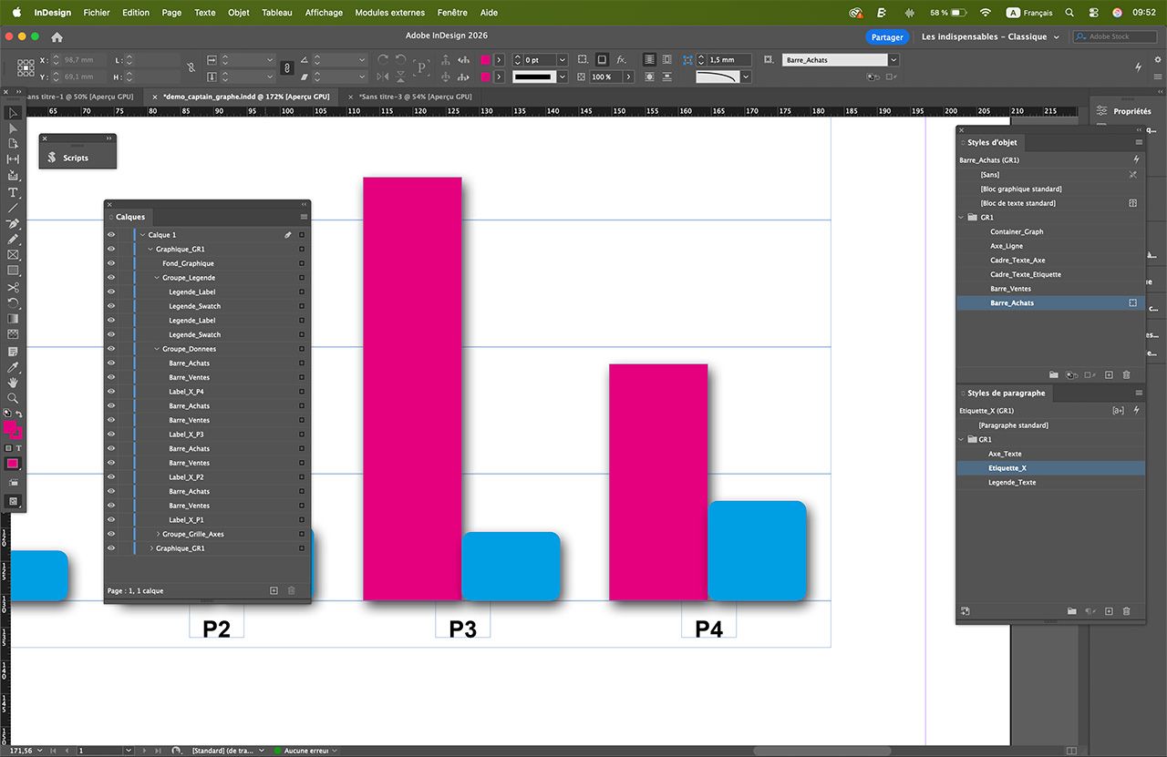The width and height of the screenshot is (1167, 757).
Task: Click the Partager button
Action: tap(886, 37)
